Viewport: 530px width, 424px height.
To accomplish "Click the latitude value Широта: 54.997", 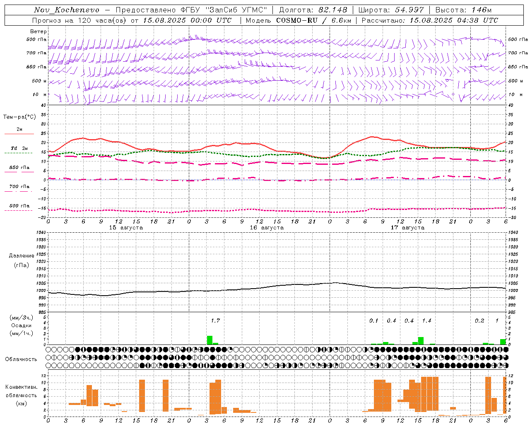I will [391, 10].
